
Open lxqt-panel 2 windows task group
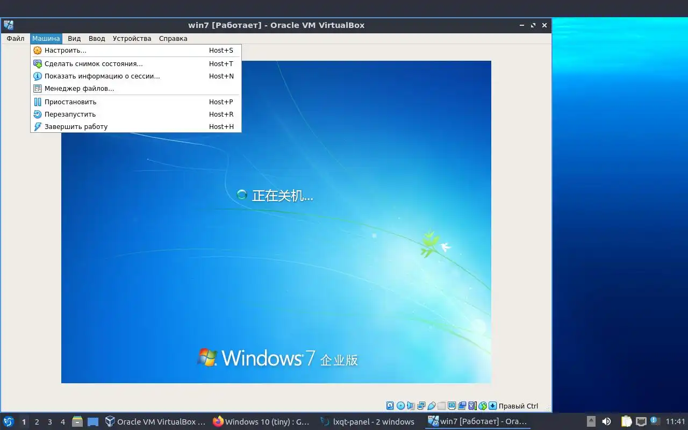click(369, 422)
